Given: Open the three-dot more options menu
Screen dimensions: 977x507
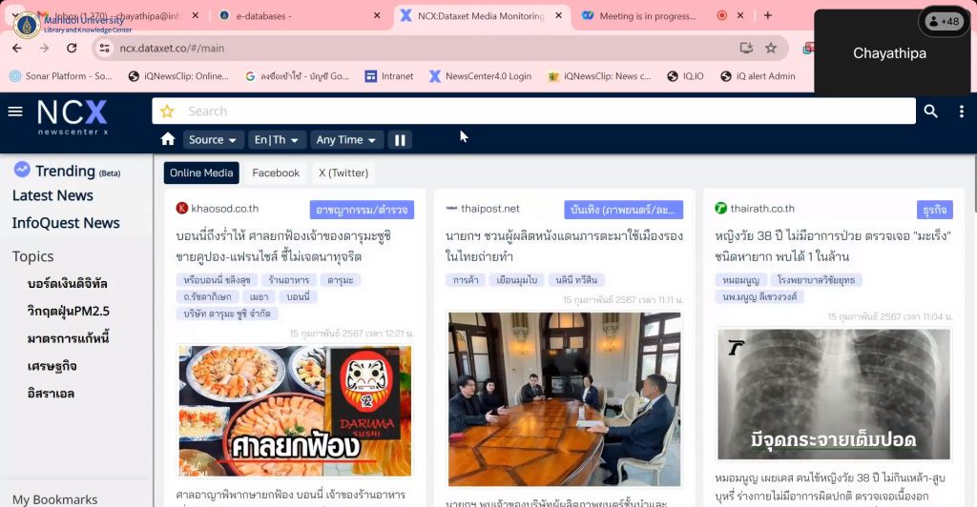Looking at the screenshot, I should click(961, 112).
